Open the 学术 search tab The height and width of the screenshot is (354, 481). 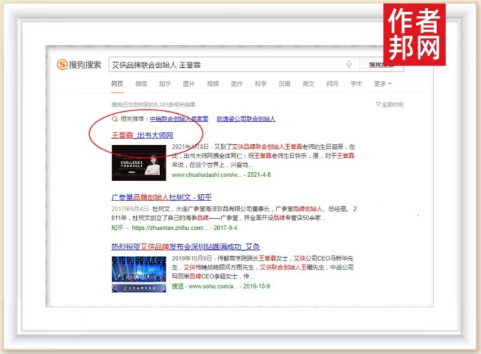356,84
